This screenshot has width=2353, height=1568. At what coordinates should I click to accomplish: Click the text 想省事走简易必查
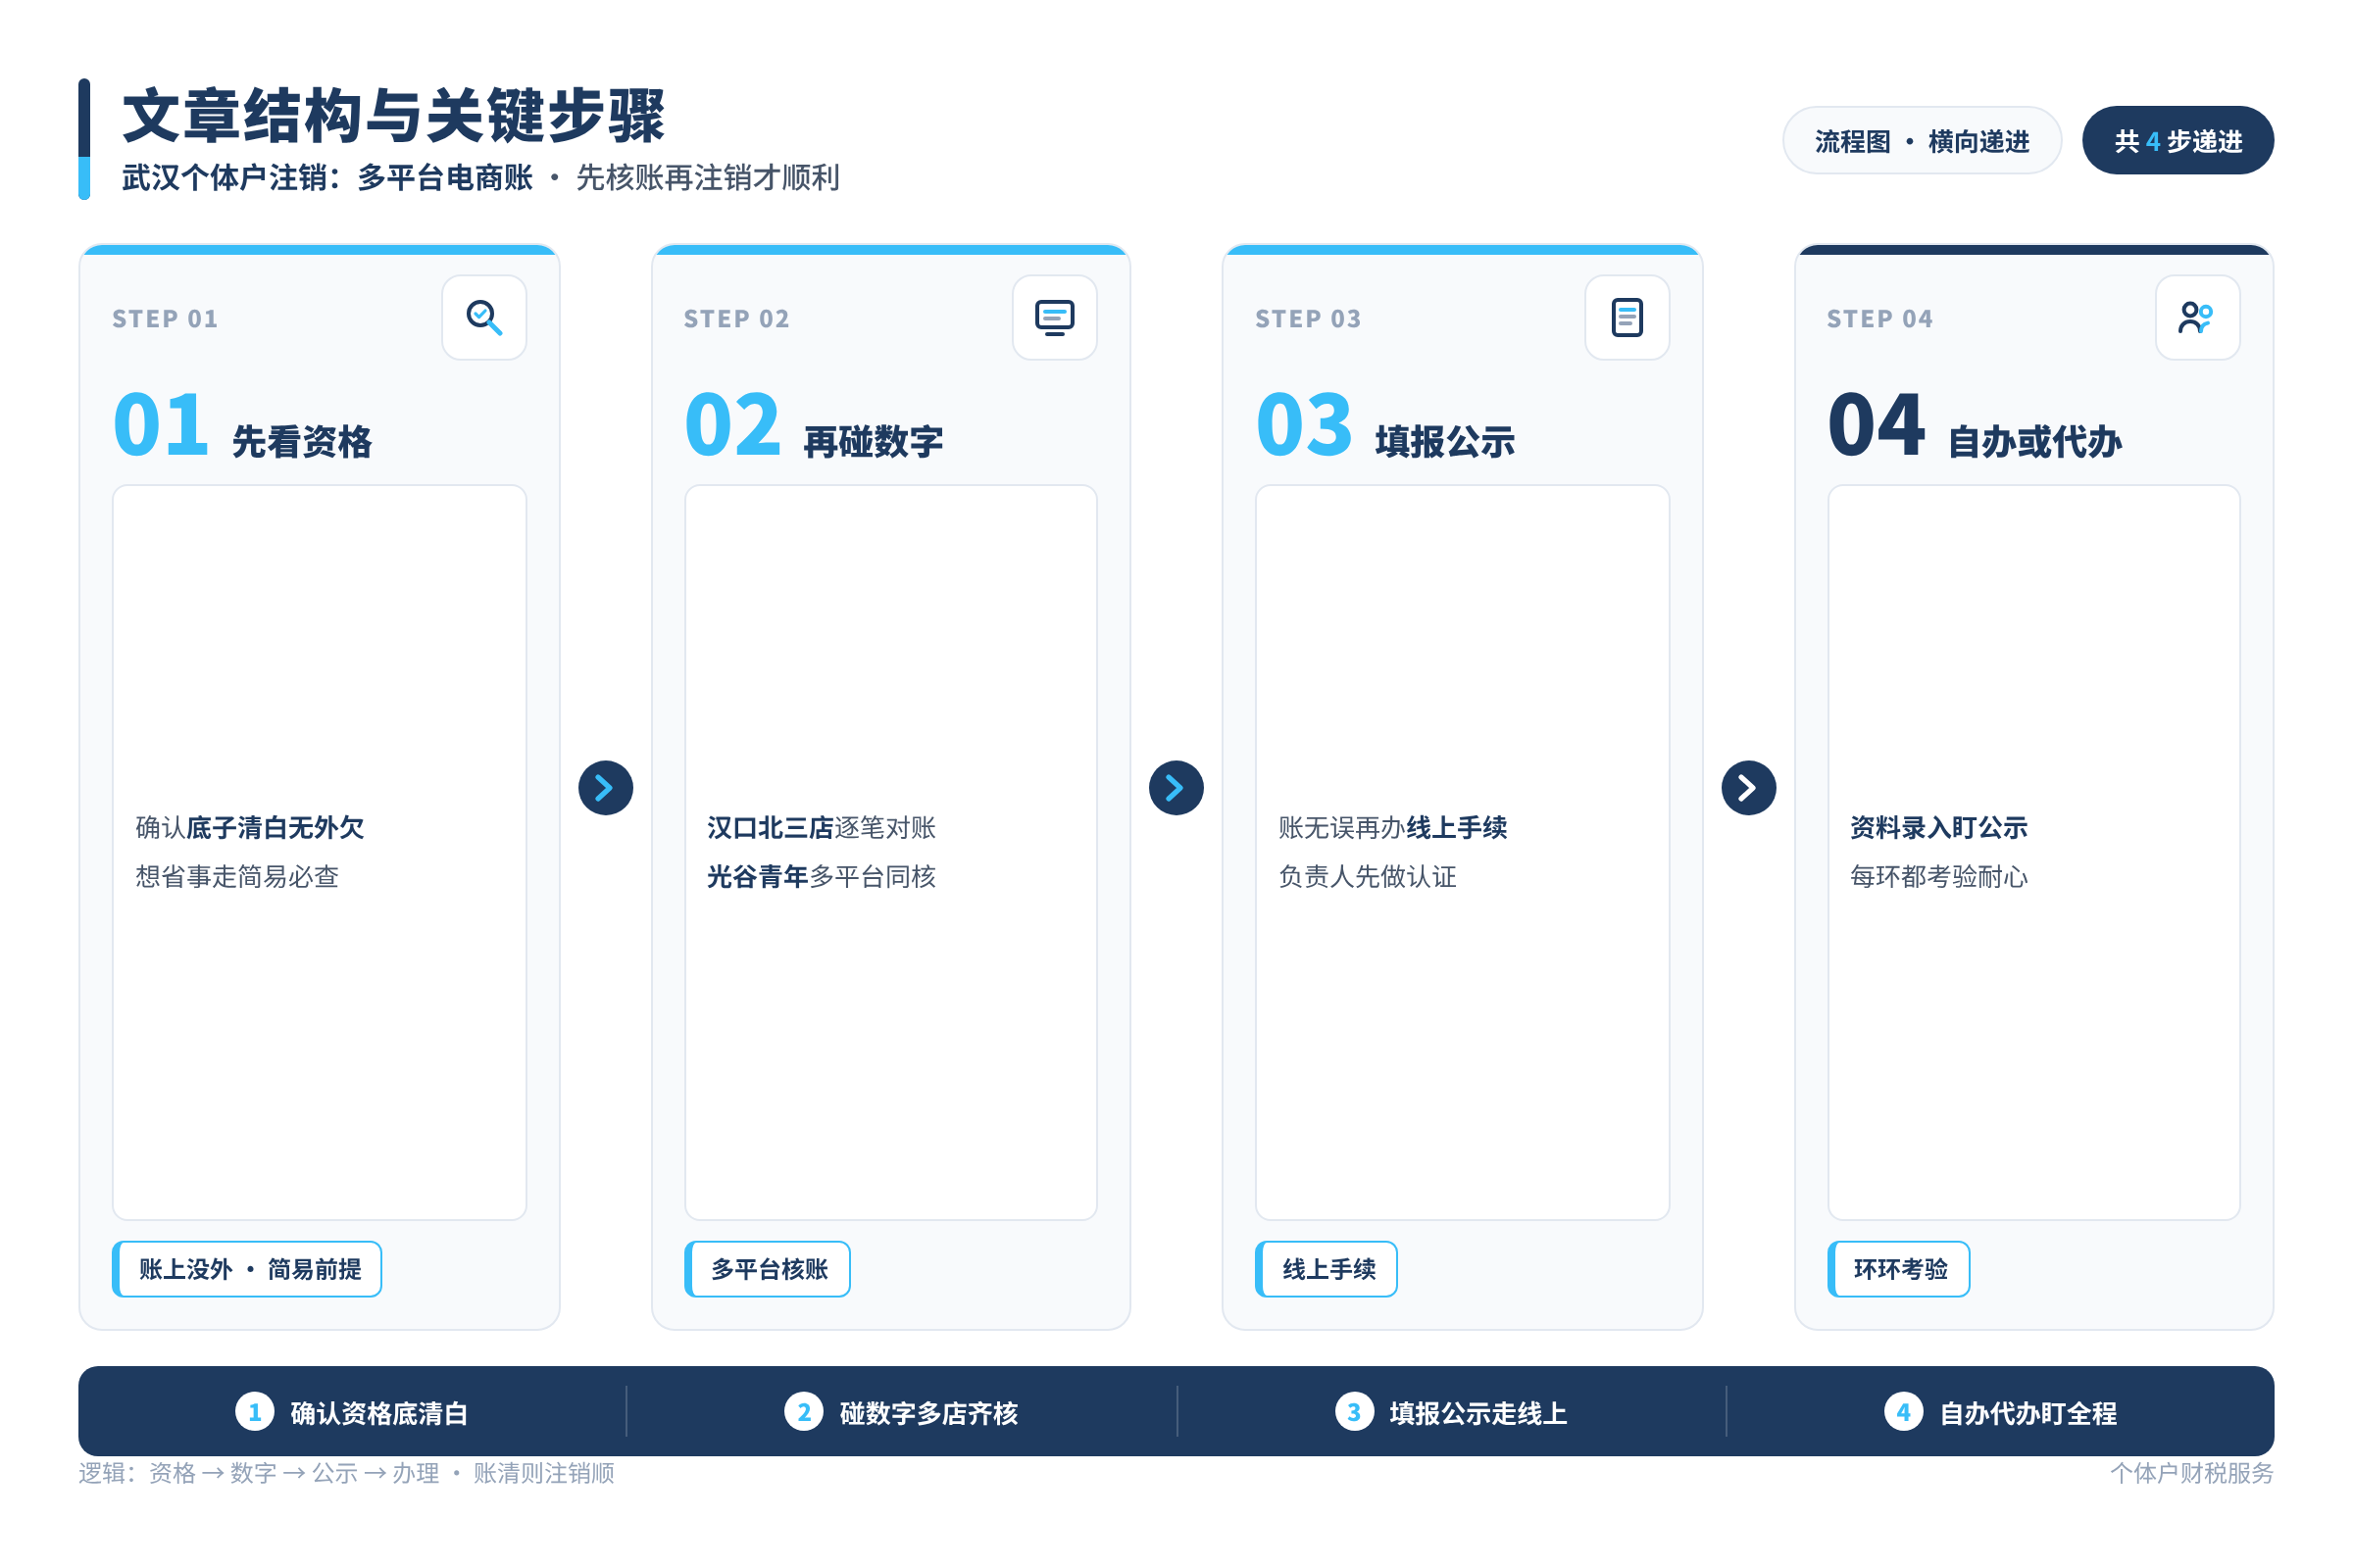coord(237,877)
